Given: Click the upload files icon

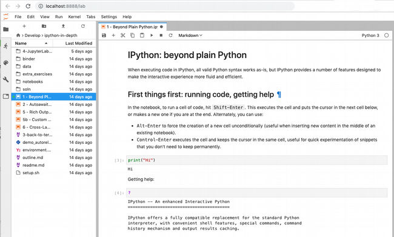Looking at the screenshot, I should click(x=63, y=26).
